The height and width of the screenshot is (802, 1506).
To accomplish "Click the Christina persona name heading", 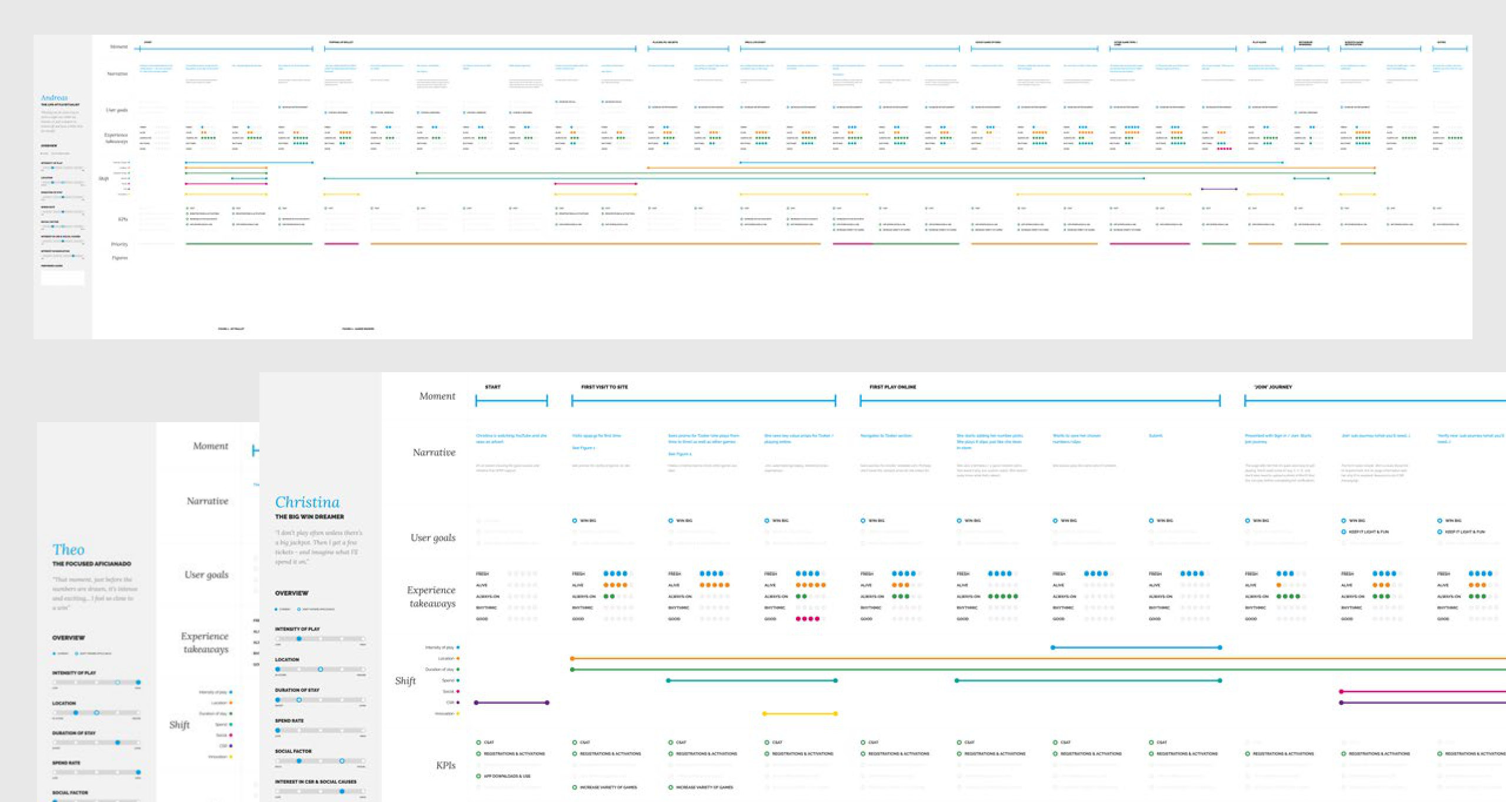I will pyautogui.click(x=307, y=502).
